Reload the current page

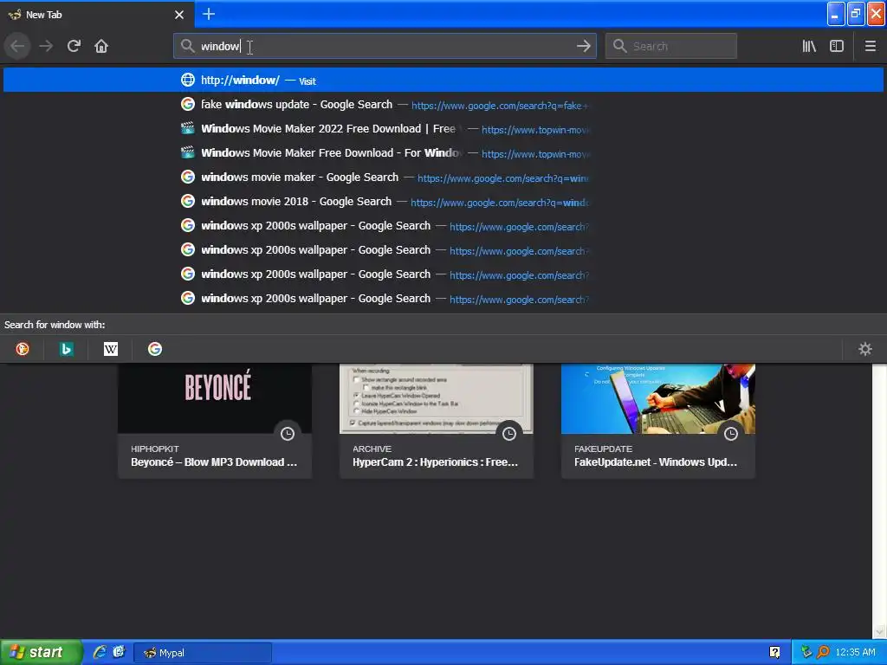click(x=74, y=46)
